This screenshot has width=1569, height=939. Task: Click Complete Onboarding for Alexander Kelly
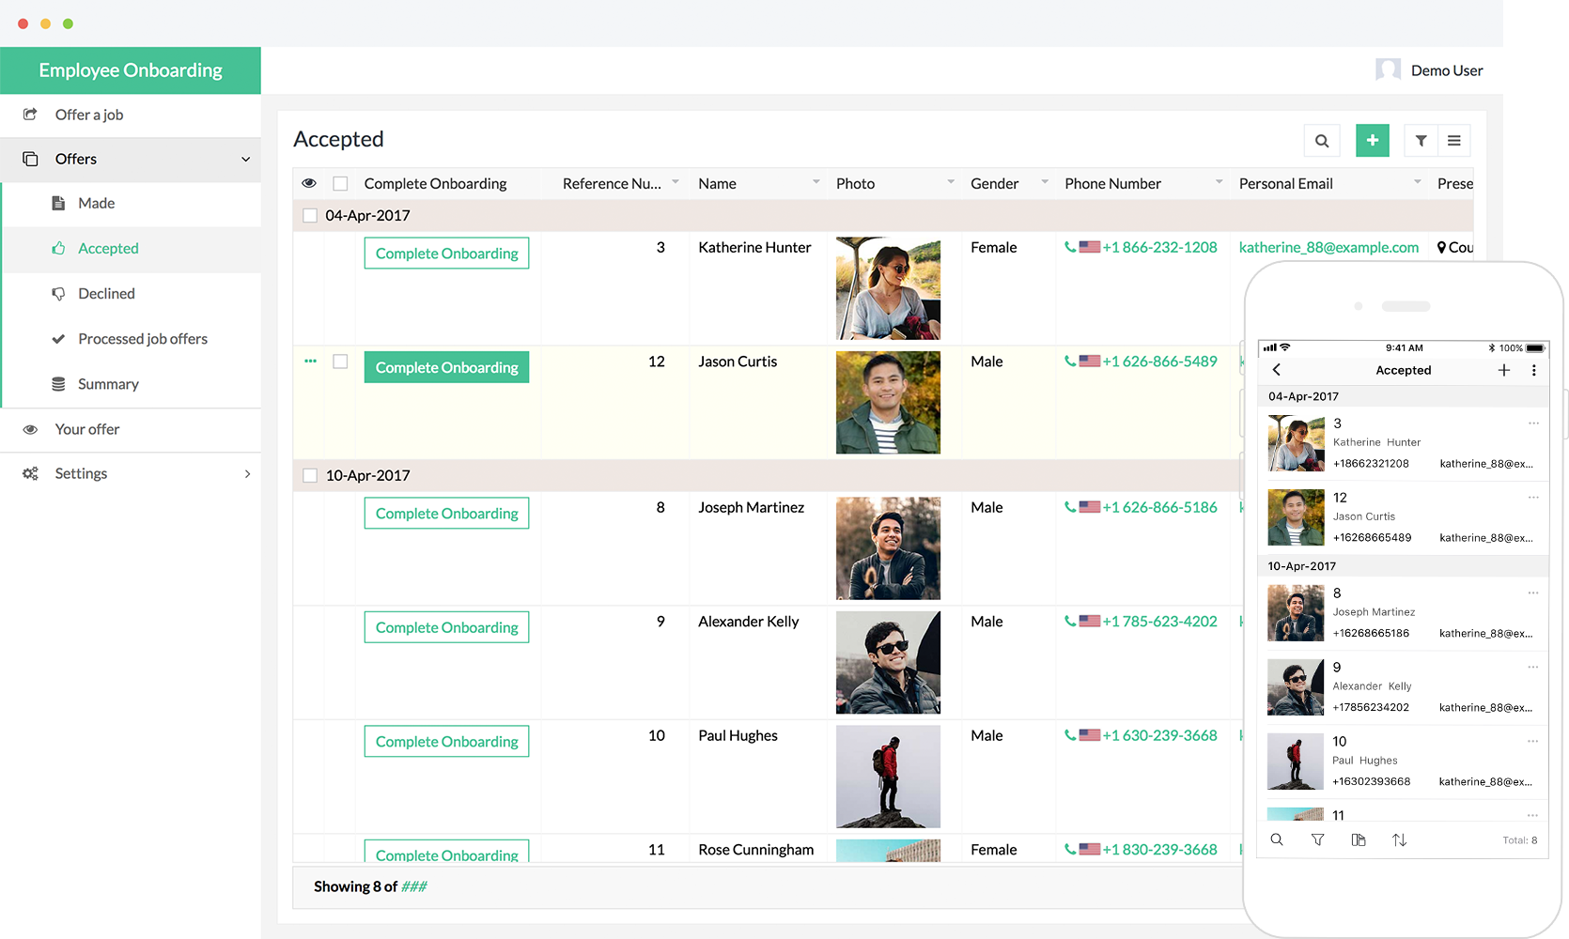click(446, 627)
